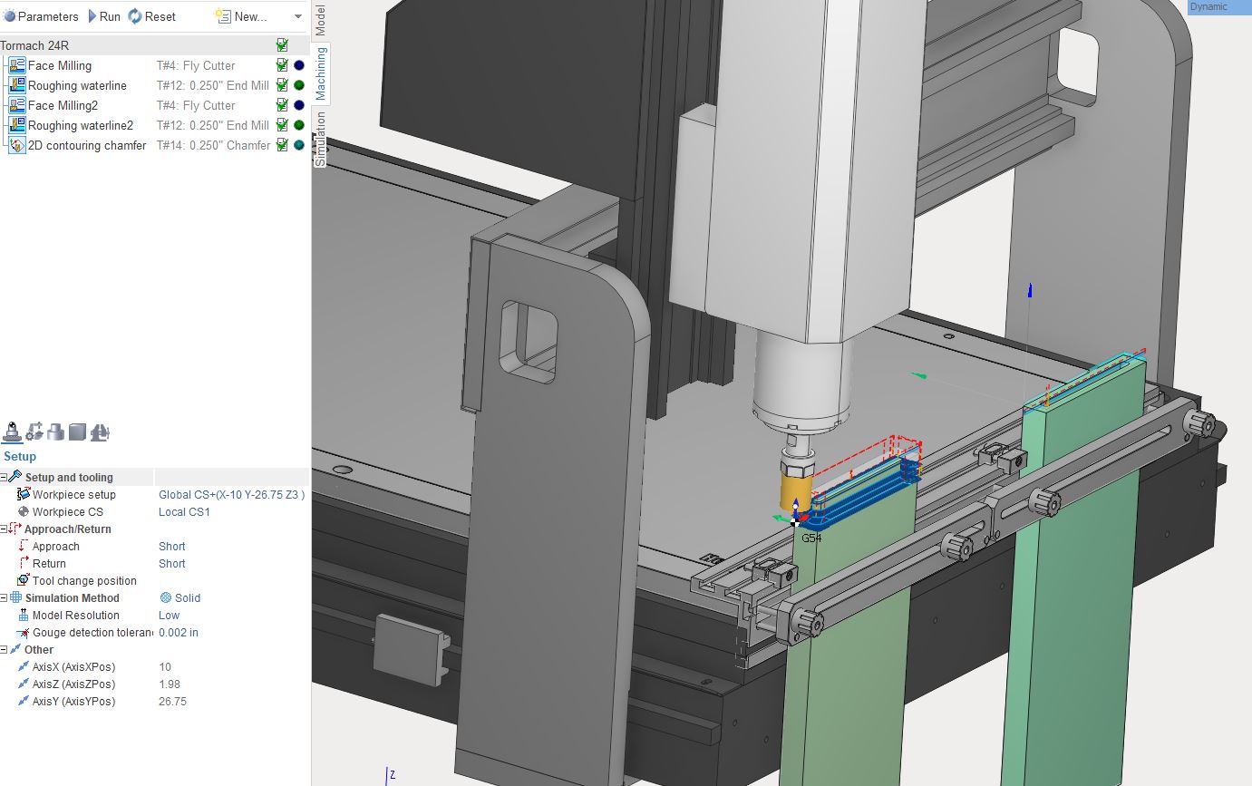This screenshot has width=1252, height=786.
Task: Click the 2D contouring chamfer operation icon
Action: pos(16,145)
